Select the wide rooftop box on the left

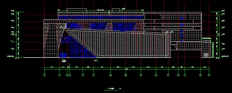tap(77, 10)
